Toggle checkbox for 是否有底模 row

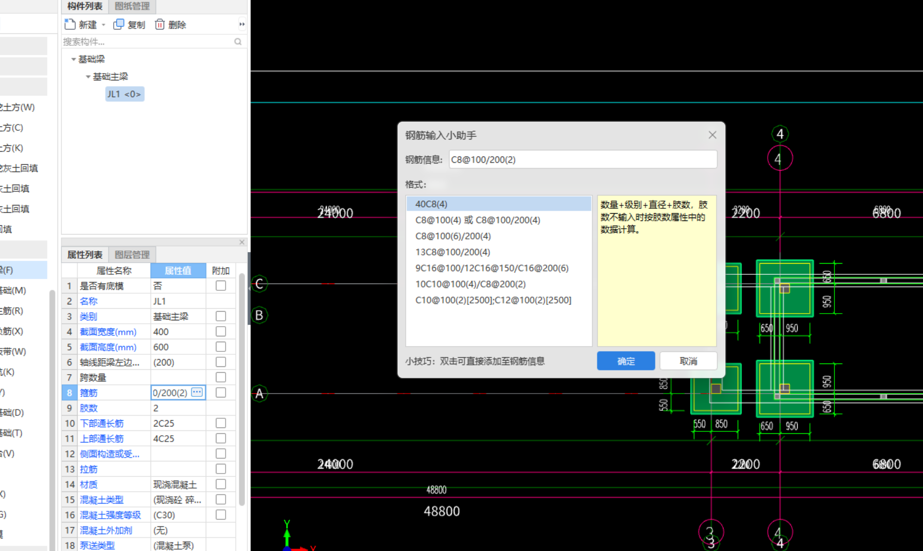221,285
